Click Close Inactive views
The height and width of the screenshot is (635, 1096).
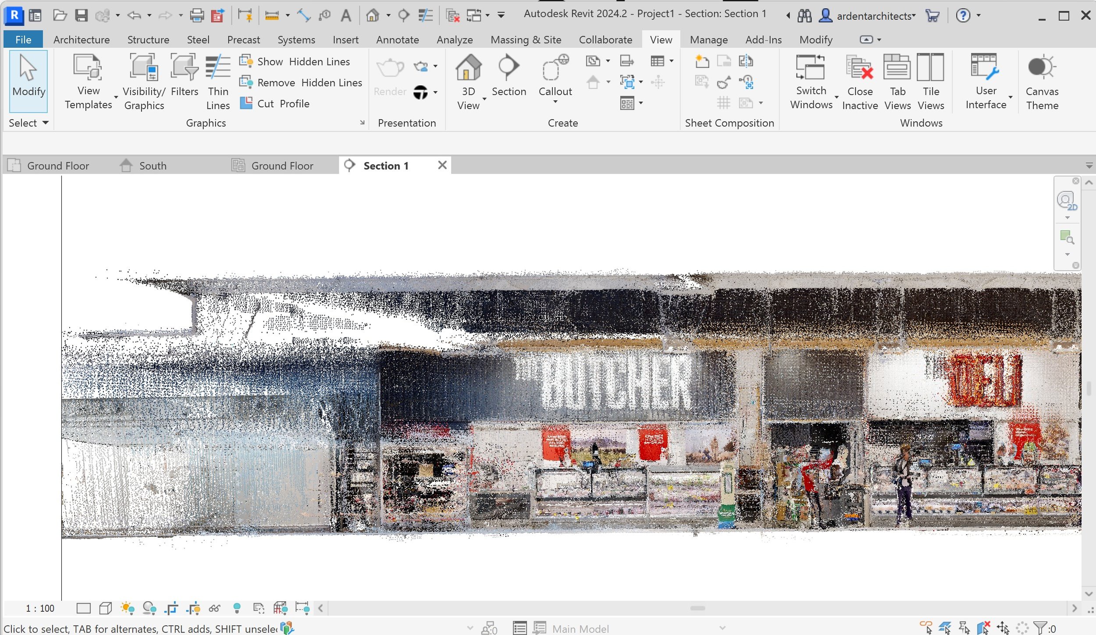click(x=860, y=82)
